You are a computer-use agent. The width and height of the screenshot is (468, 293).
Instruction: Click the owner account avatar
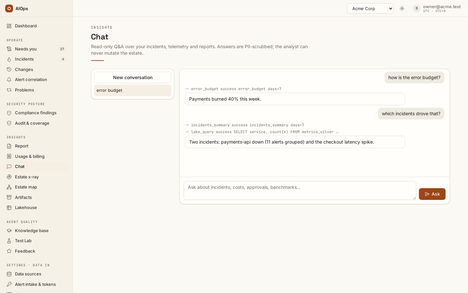[x=417, y=8]
